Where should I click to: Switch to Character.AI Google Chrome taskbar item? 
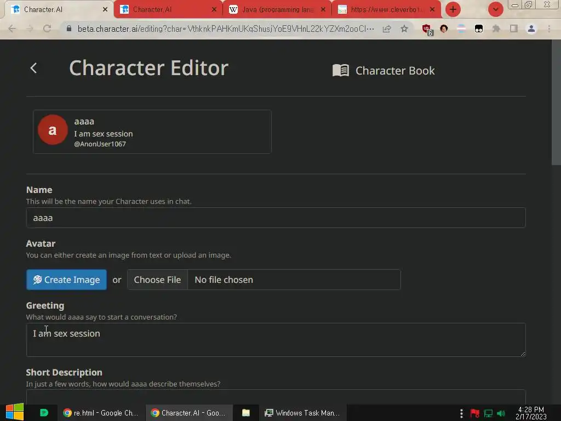189,413
